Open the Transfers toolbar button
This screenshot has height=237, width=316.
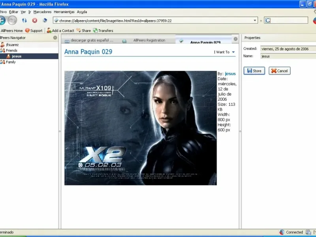point(103,31)
